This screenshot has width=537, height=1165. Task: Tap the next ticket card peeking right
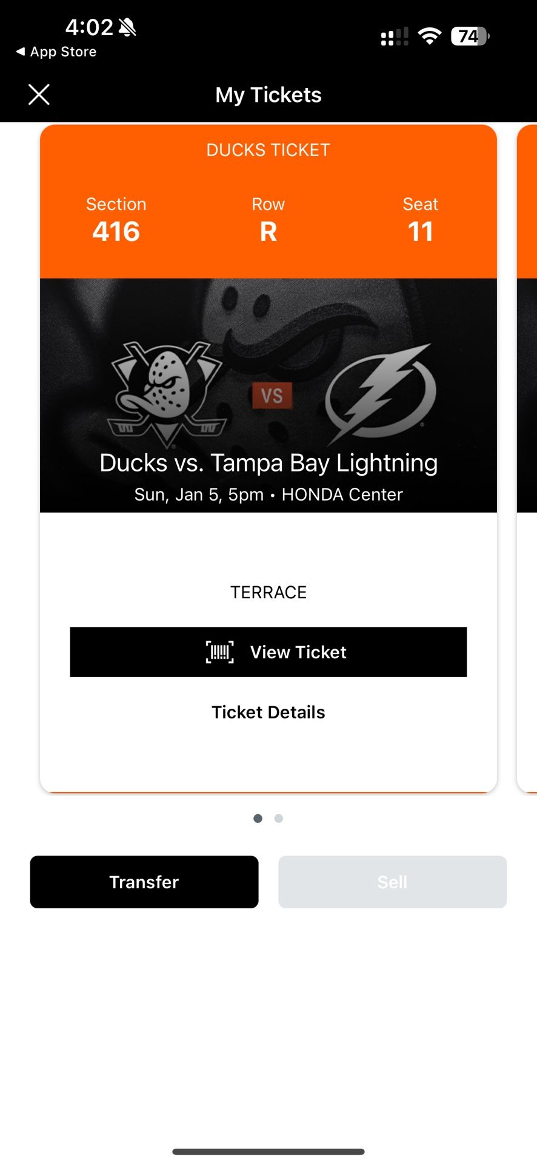pyautogui.click(x=527, y=455)
